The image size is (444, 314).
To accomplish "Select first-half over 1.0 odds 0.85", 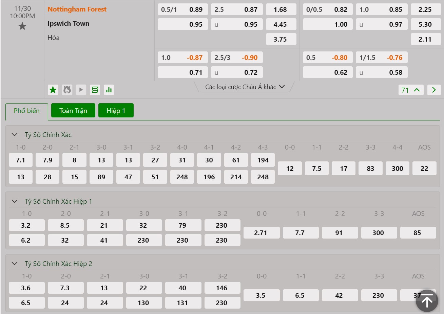I will (x=382, y=9).
